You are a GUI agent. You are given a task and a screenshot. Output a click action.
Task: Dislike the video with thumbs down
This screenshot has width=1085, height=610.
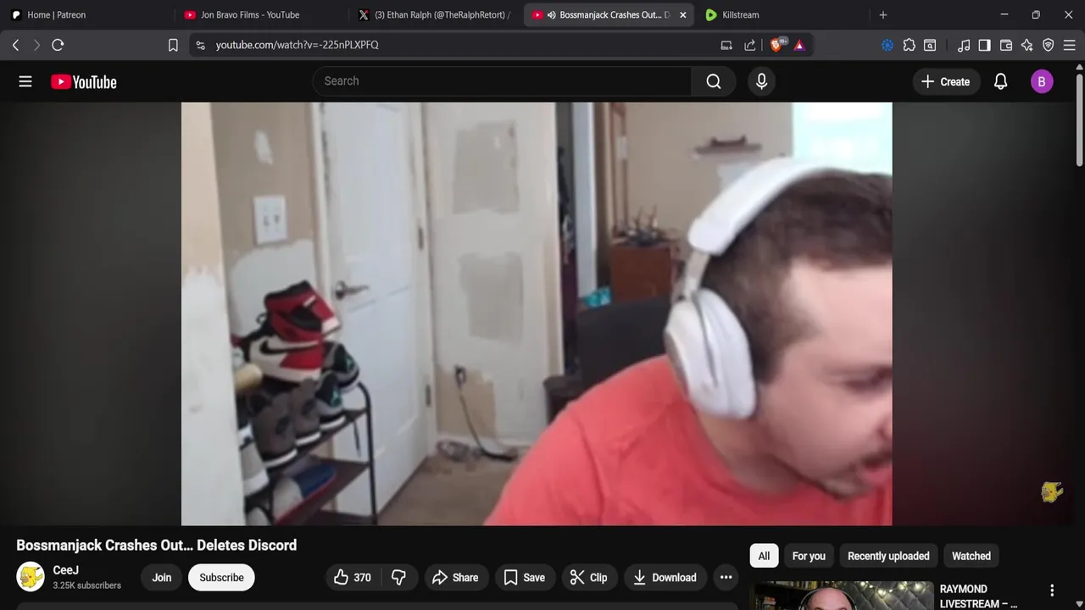click(398, 578)
